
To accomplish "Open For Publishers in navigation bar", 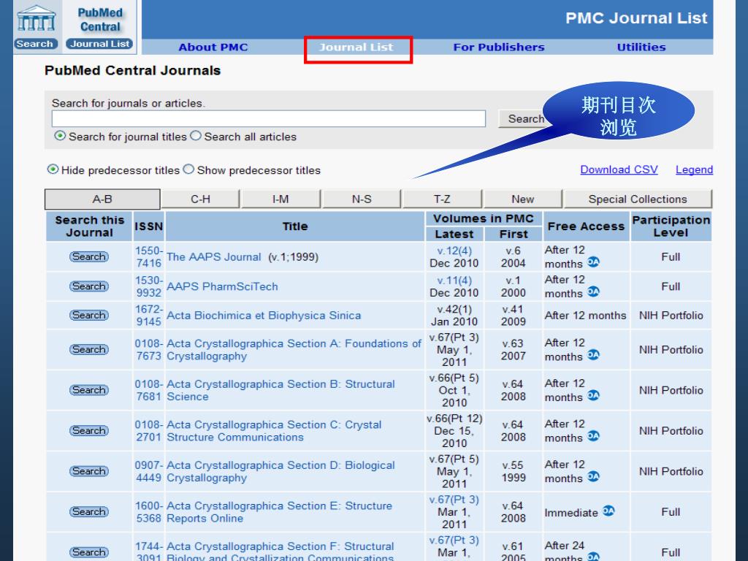I will [499, 47].
